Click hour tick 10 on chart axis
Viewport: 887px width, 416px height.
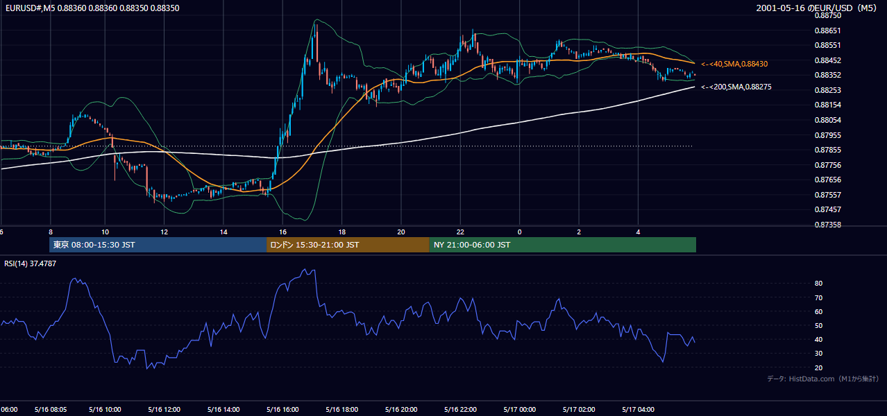point(105,232)
